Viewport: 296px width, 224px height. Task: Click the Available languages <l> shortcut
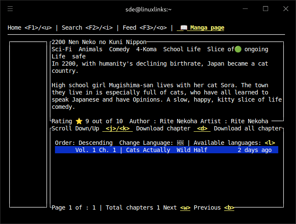click(x=270, y=143)
